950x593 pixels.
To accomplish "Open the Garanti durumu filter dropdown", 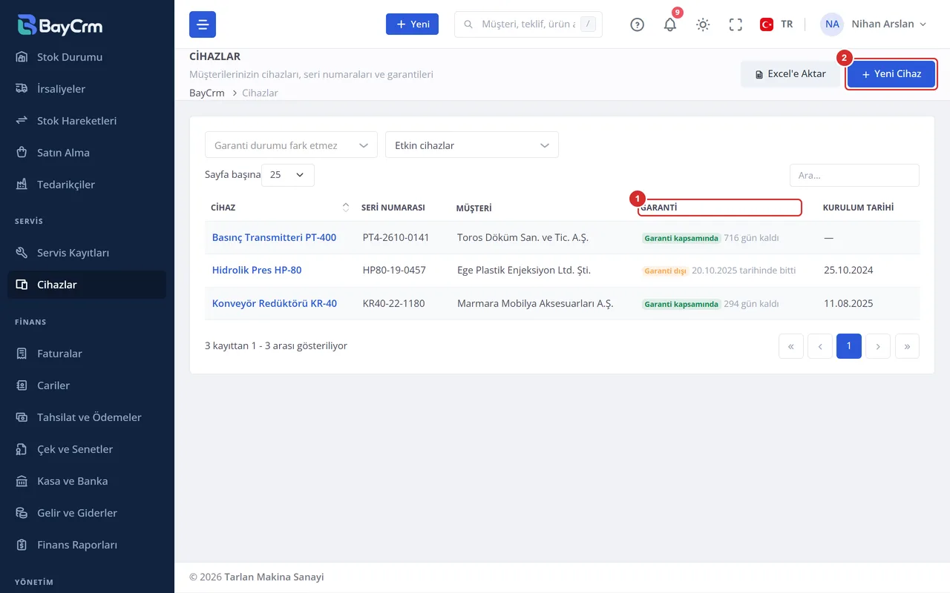I will (x=291, y=145).
